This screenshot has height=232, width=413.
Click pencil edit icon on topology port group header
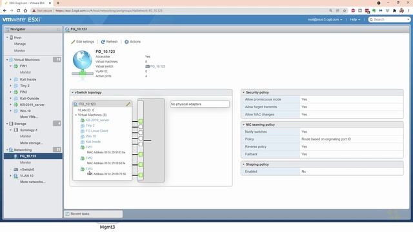[x=128, y=104]
